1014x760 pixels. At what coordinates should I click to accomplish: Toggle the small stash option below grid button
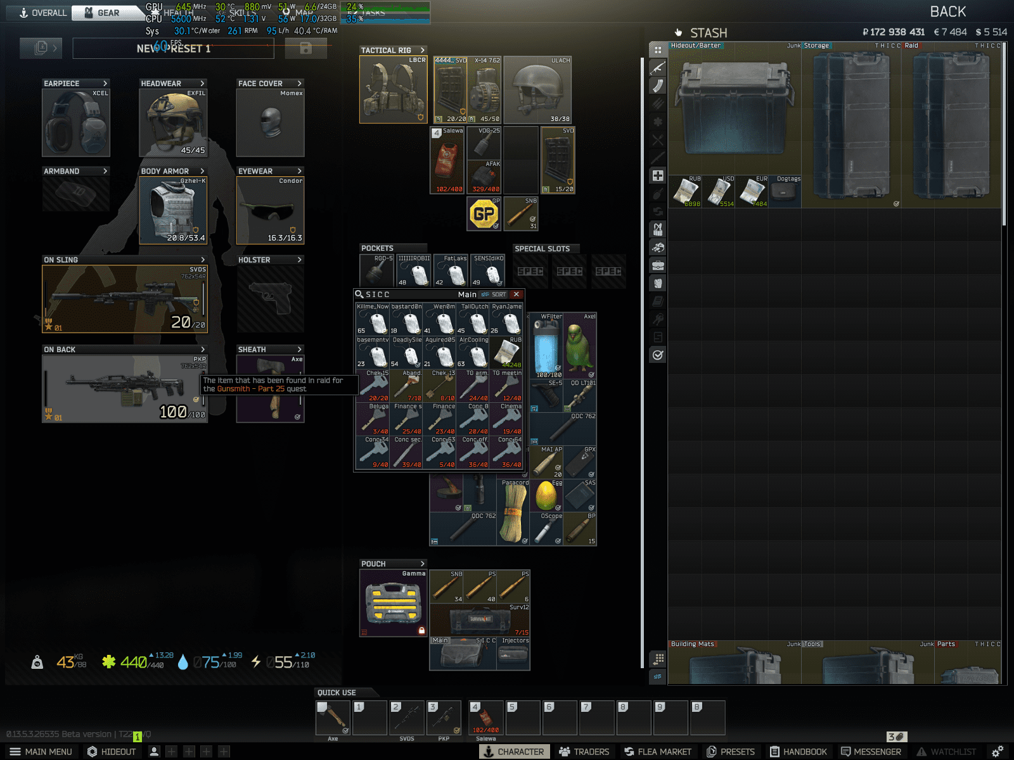click(658, 676)
